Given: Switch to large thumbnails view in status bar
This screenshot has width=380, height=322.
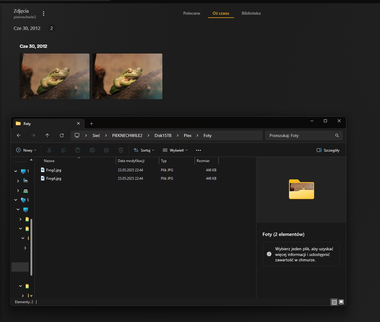Looking at the screenshot, I should coord(341,302).
